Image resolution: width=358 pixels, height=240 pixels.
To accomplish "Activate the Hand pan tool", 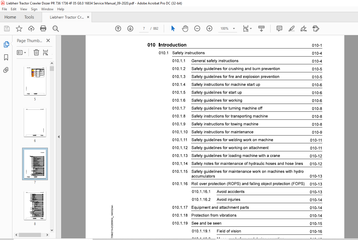I will [x=185, y=29].
